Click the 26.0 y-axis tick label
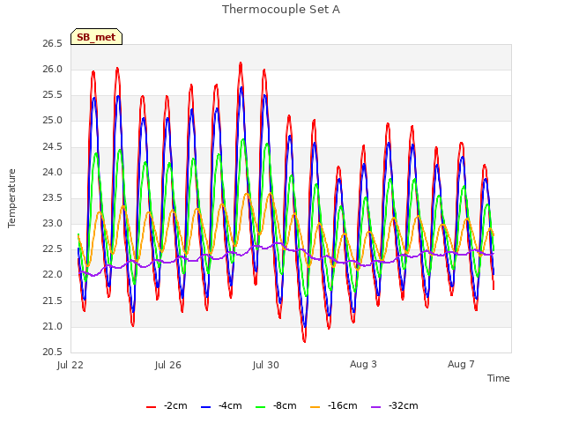The image size is (564, 423). pos(53,69)
